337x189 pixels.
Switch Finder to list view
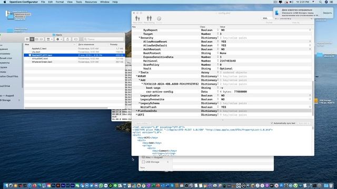click(32, 39)
